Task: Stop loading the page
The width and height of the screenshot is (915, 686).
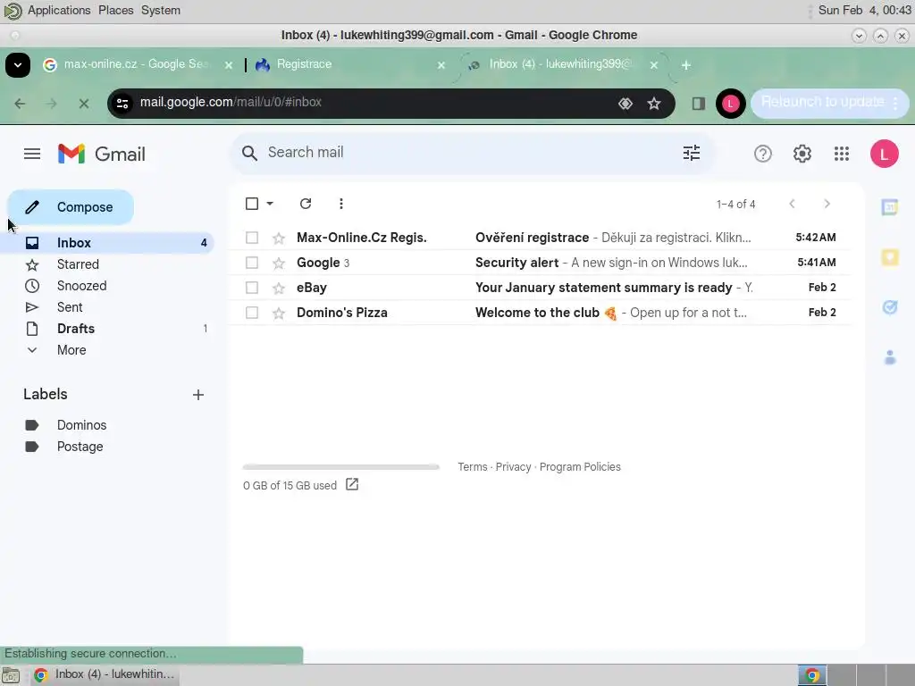Action: point(84,104)
